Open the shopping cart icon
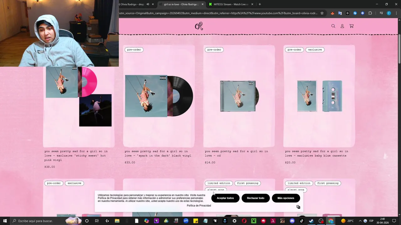401x225 pixels. point(352,26)
